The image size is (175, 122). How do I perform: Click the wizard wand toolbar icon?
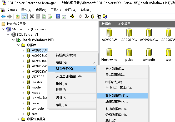tap(81, 16)
